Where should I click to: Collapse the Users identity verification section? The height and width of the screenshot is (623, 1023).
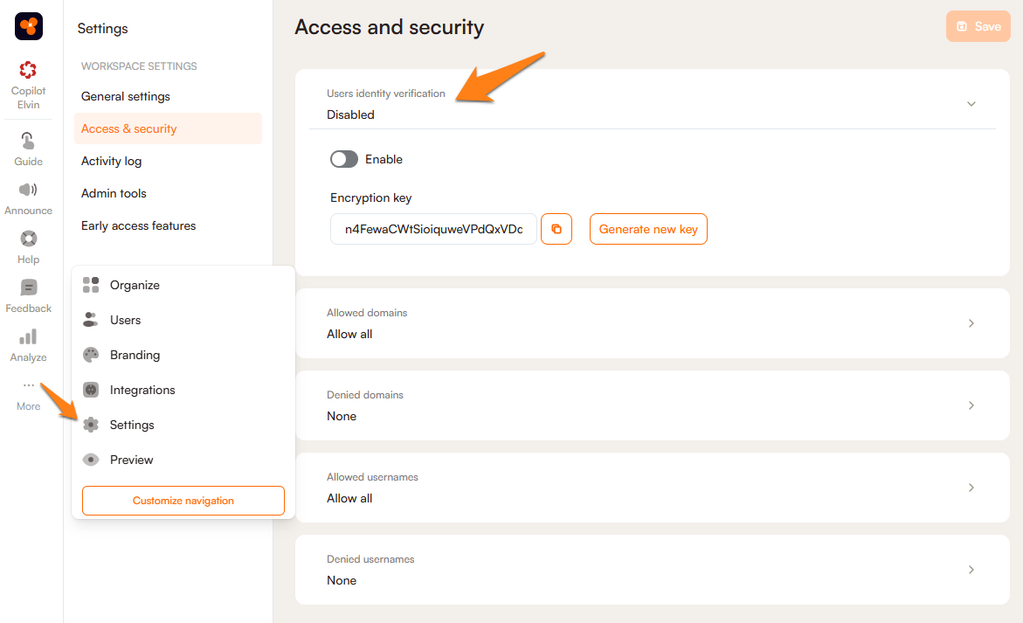(x=971, y=104)
